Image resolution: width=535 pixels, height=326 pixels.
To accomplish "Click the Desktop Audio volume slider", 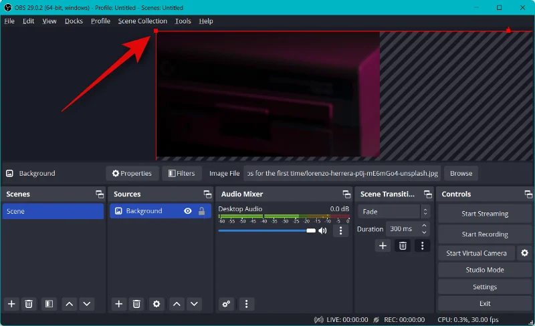I will [267, 231].
